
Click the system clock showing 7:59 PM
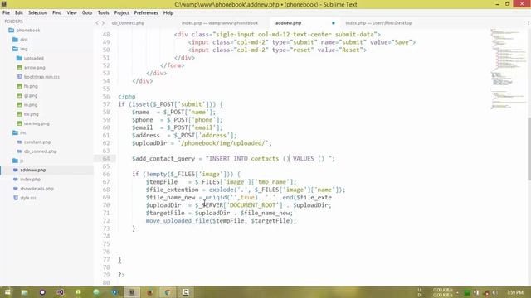coord(515,292)
